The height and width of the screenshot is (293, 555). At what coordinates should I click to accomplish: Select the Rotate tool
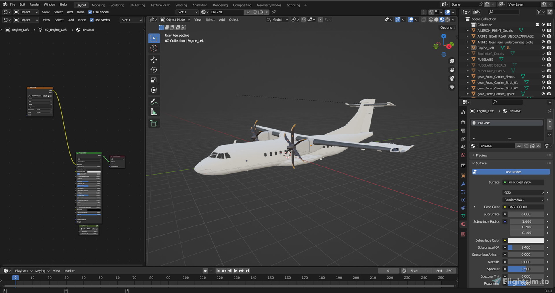click(x=154, y=70)
